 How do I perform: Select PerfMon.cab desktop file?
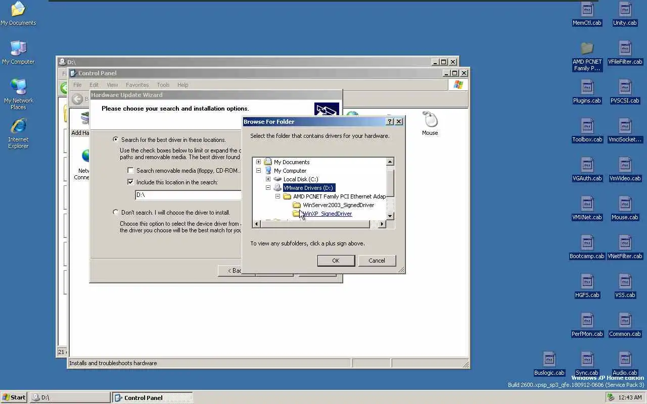tap(587, 325)
